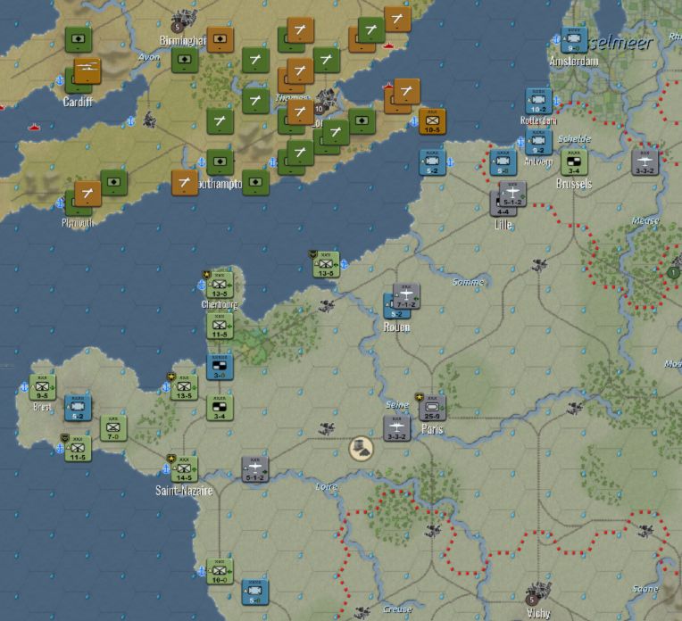Image resolution: width=682 pixels, height=621 pixels.
Task: Click the Cardiff city label
Action: click(78, 102)
